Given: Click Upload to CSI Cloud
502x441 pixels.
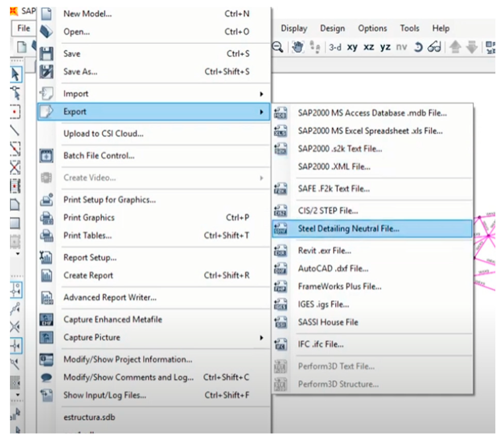Looking at the screenshot, I should [103, 134].
